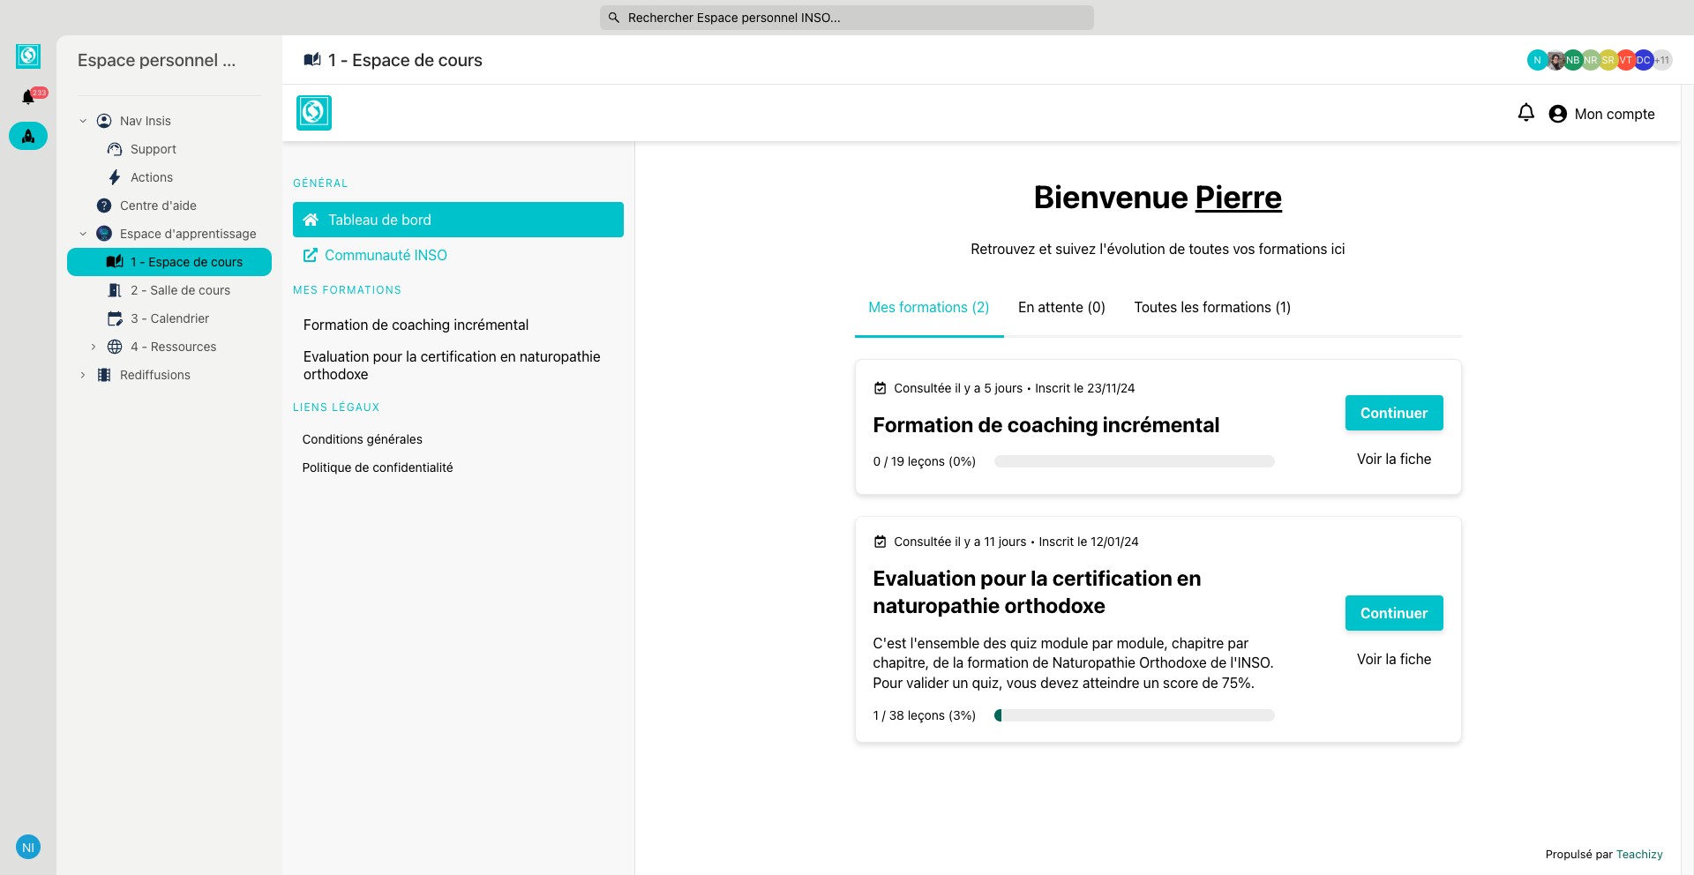Switch to Mes formations (2) tab

(929, 307)
